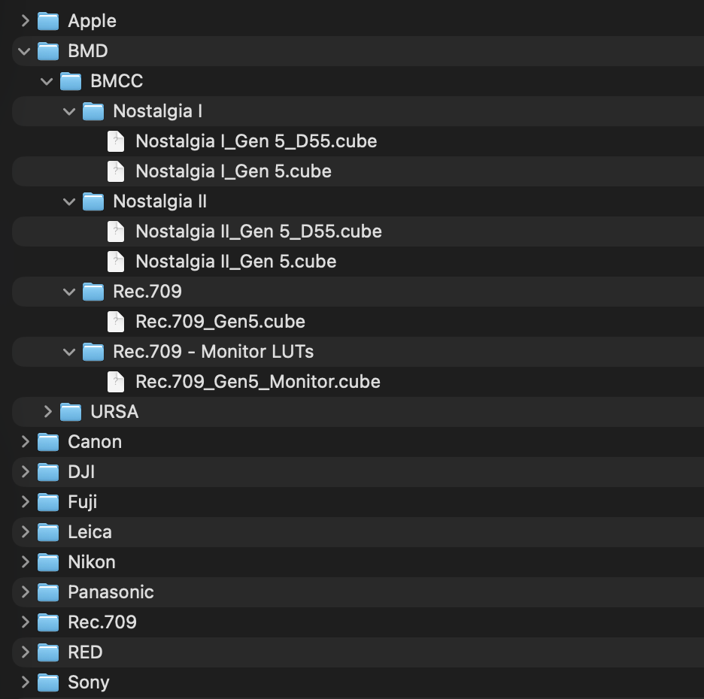
Task: Click the Apple folder icon
Action: click(47, 21)
